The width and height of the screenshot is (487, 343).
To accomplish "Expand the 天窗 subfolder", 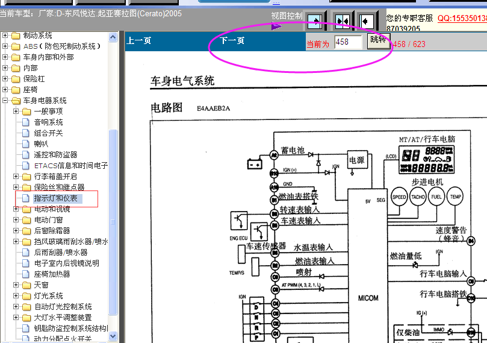I will click(x=16, y=285).
